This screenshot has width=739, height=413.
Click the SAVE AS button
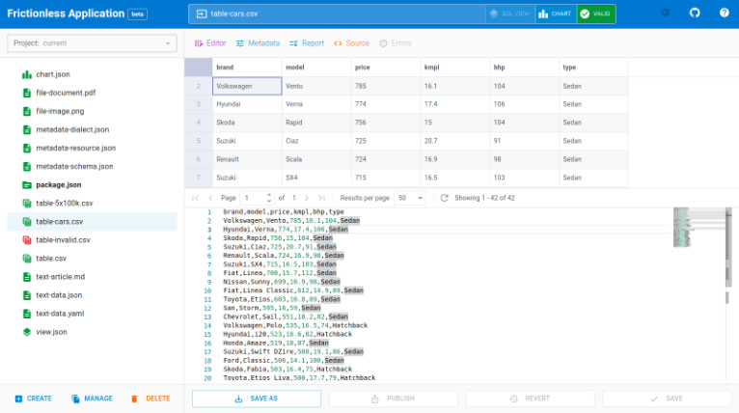point(257,399)
